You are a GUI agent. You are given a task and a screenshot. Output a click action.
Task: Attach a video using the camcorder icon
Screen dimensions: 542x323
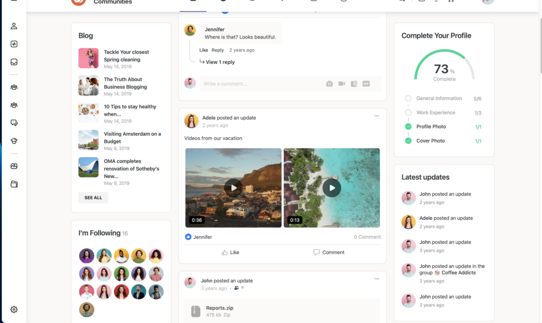click(342, 84)
